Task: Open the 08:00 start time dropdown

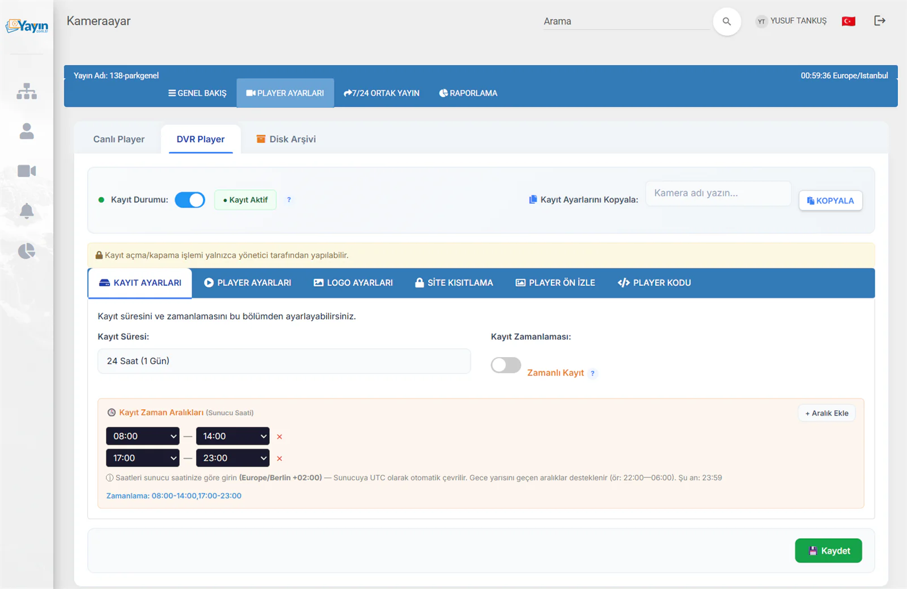Action: tap(143, 436)
